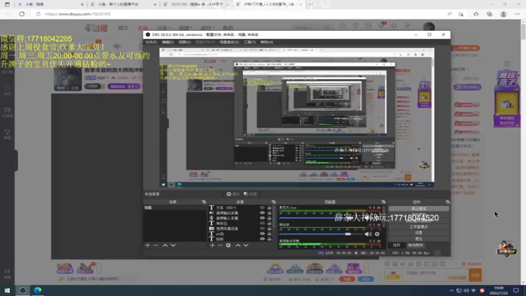This screenshot has width=526, height=296.
Task: Toggle the lock on the 视频采集设备 source
Action: [x=270, y=228]
